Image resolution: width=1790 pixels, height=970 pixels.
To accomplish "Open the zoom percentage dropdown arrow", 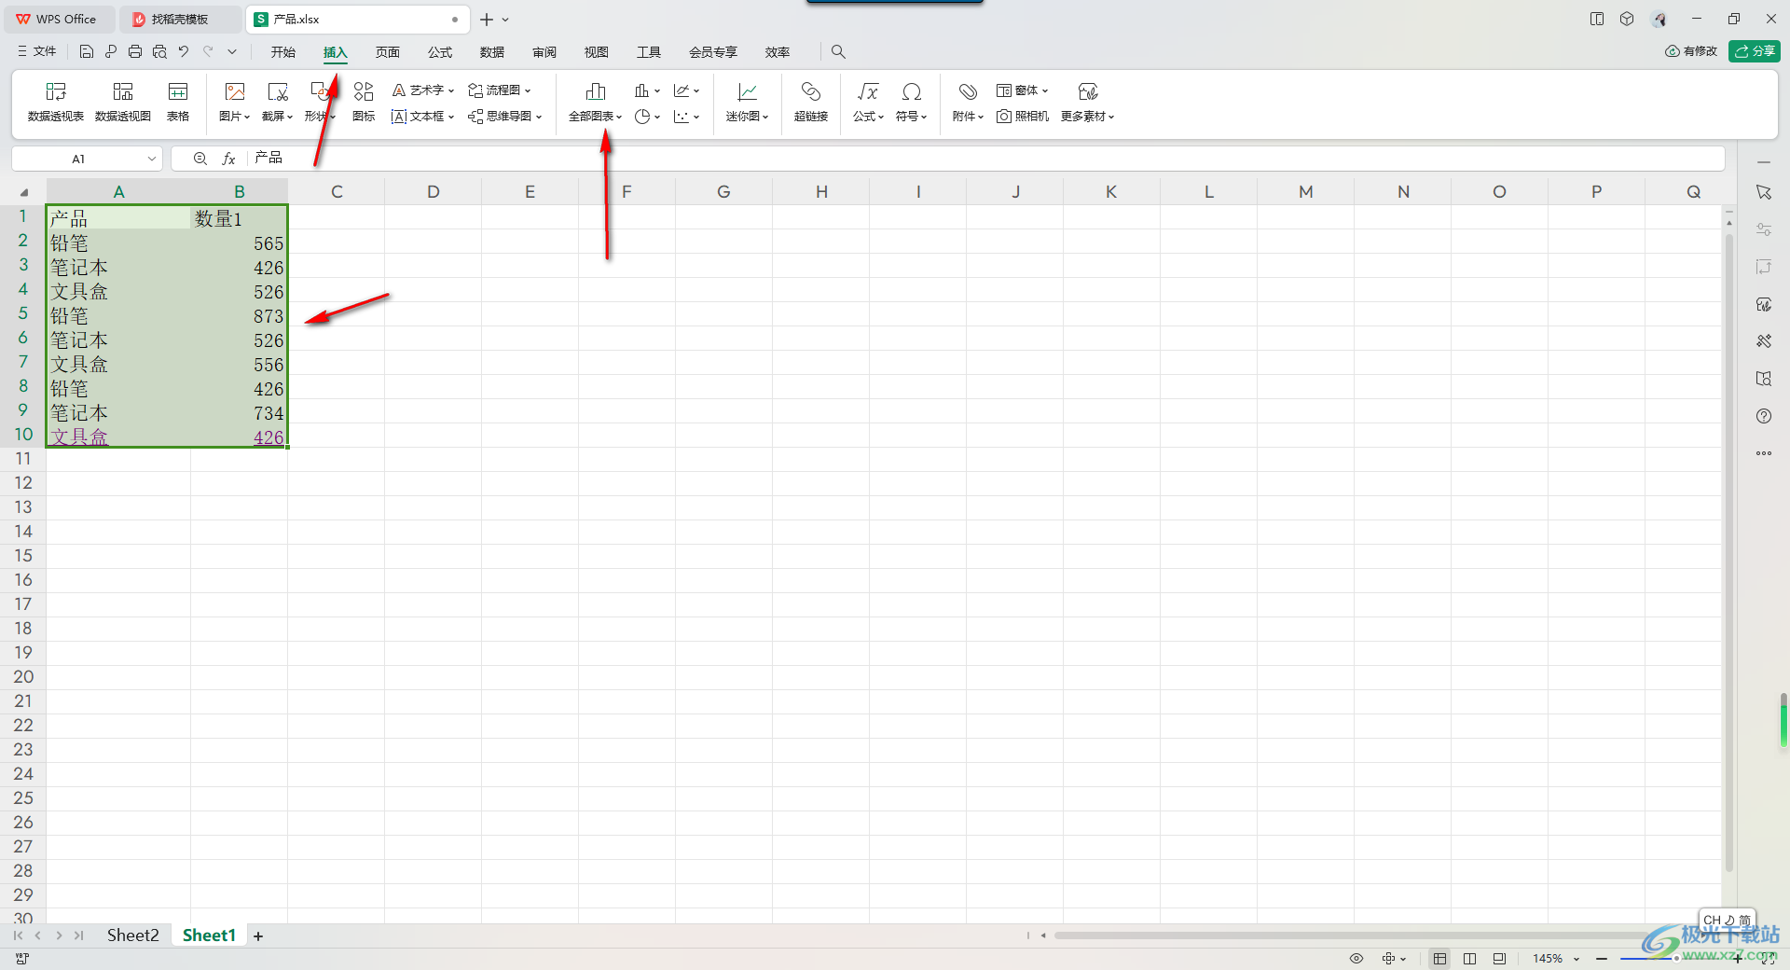I will (1577, 959).
